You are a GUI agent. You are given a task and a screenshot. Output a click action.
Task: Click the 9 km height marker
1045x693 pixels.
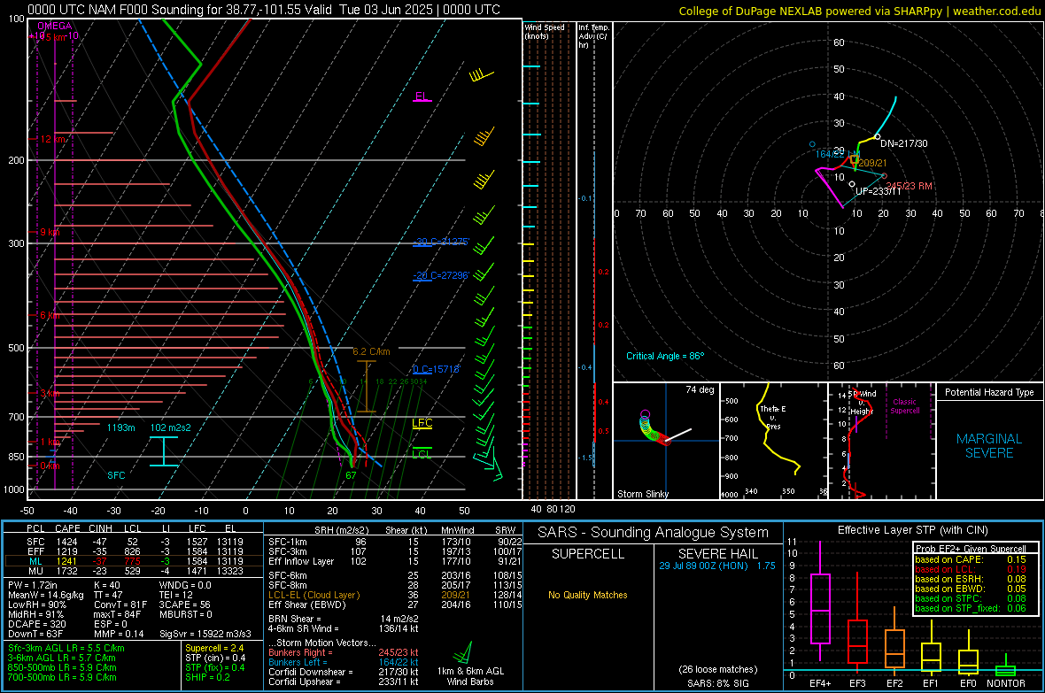50,232
